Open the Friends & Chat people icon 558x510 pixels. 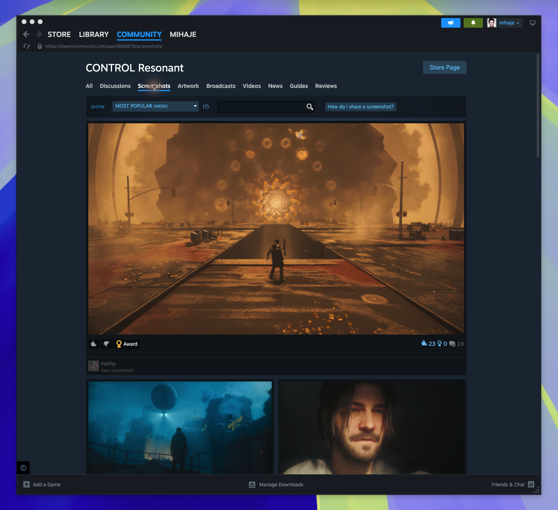531,484
